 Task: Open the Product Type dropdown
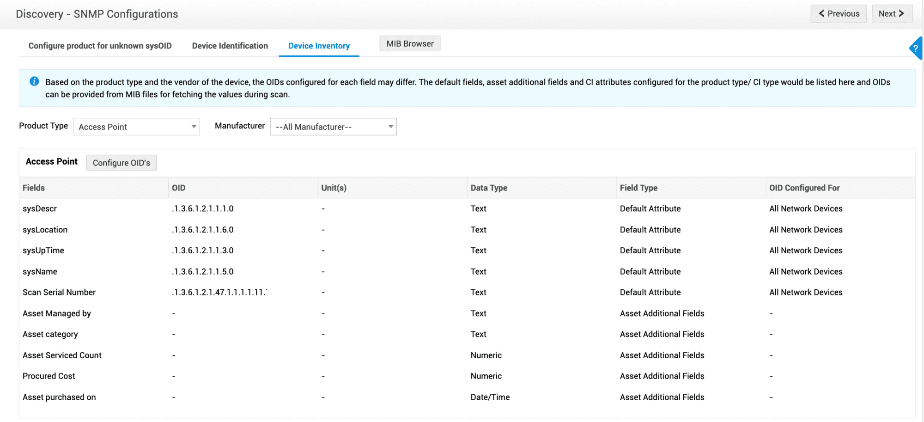point(136,127)
